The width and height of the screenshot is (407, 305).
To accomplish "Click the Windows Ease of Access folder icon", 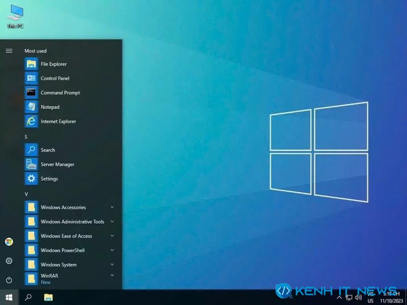I will point(32,236).
